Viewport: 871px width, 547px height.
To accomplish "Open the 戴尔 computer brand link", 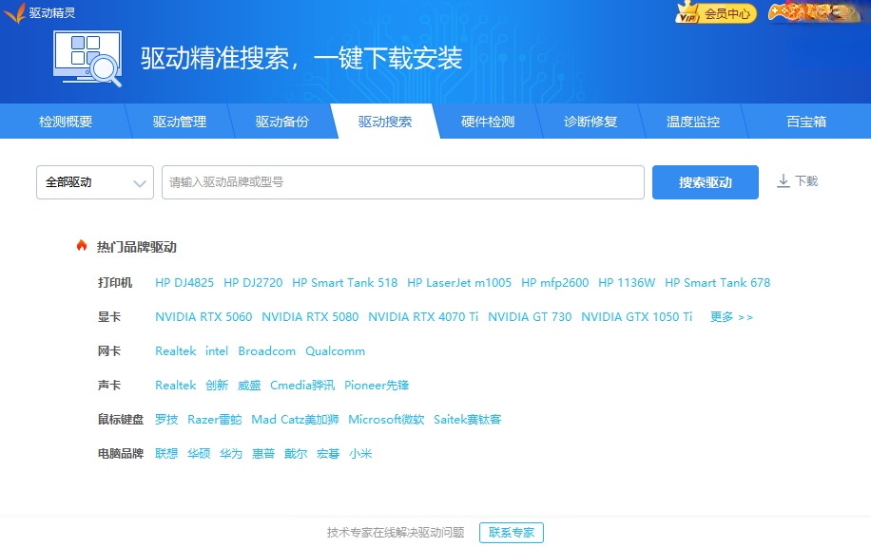I will 296,453.
